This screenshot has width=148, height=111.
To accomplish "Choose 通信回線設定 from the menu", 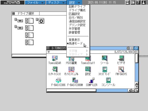I will pyautogui.click(x=77, y=21).
